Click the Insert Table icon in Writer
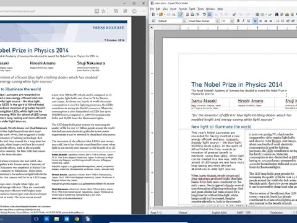 (x=262, y=15)
